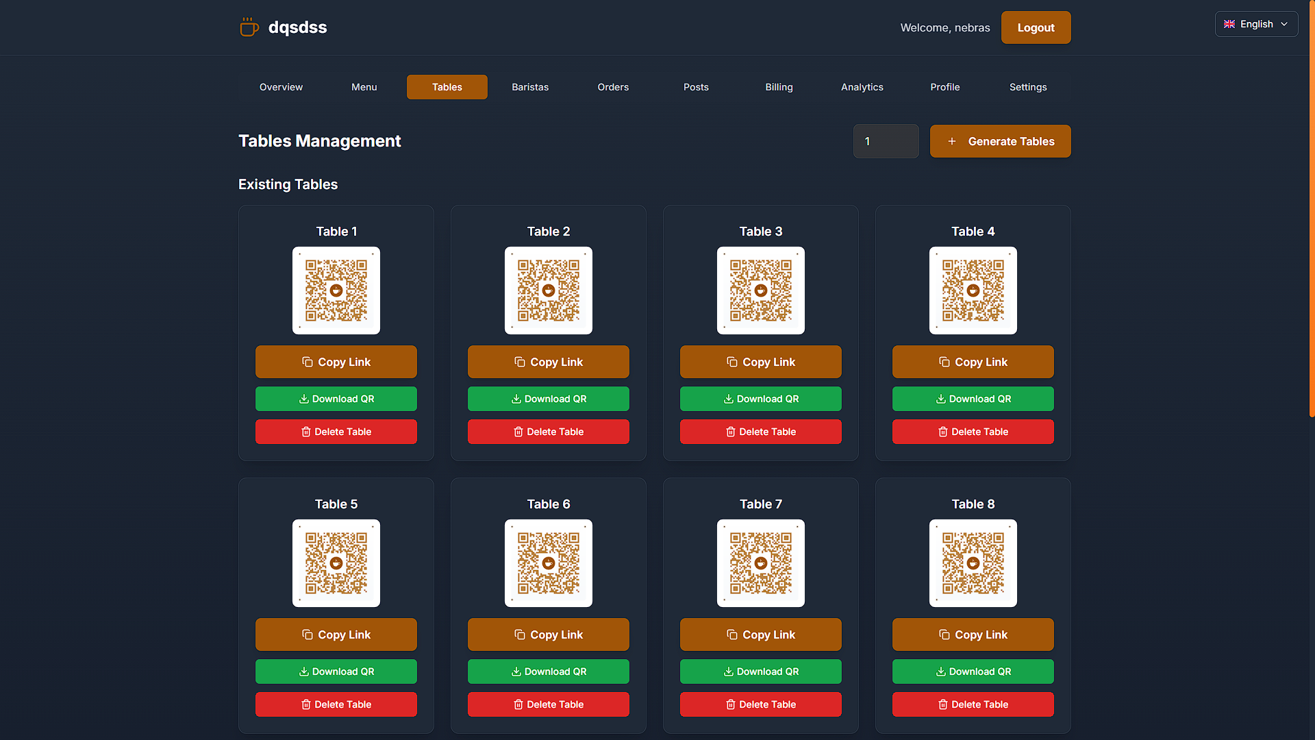Copy the link for Table 6

tap(549, 634)
